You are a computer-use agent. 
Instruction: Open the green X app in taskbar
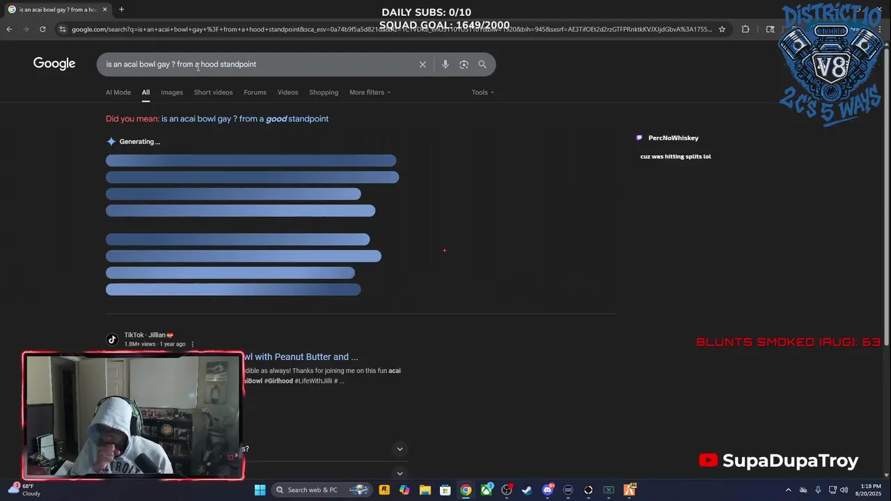coord(609,490)
